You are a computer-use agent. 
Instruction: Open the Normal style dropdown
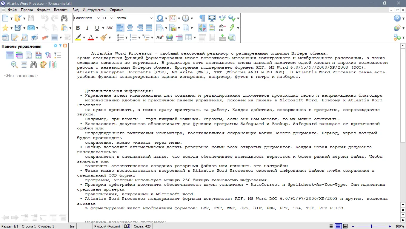(x=151, y=18)
